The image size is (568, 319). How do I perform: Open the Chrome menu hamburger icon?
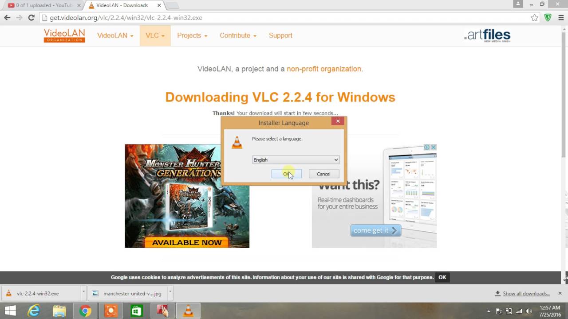pyautogui.click(x=561, y=18)
